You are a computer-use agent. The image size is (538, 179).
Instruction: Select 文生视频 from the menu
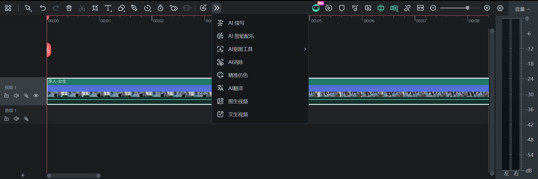[x=260, y=115]
